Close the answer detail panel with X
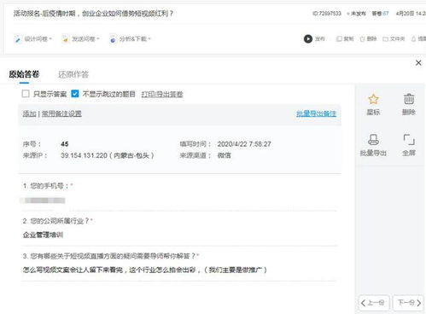This screenshot has width=426, height=314. point(418,63)
